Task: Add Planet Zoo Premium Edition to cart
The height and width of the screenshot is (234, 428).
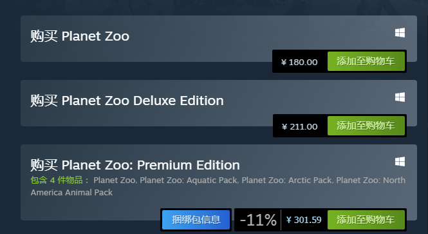Action: [x=366, y=220]
